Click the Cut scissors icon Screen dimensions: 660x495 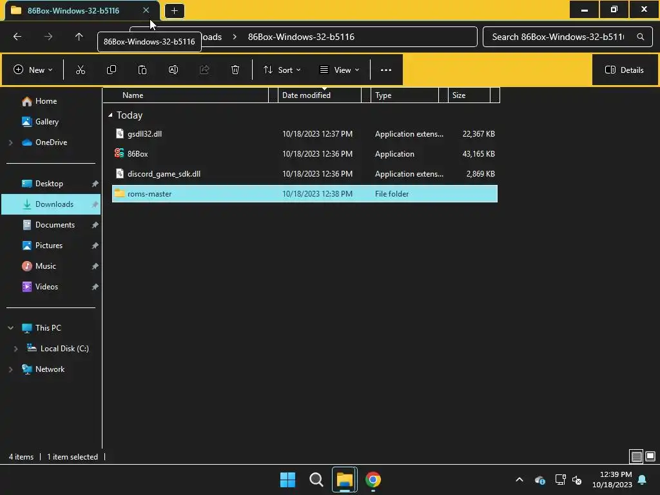(81, 70)
